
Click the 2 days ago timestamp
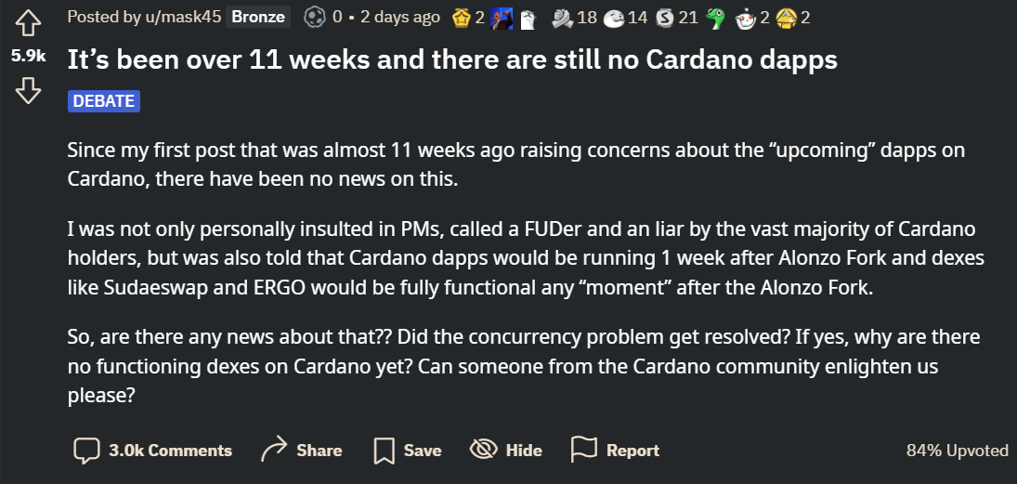(x=398, y=17)
